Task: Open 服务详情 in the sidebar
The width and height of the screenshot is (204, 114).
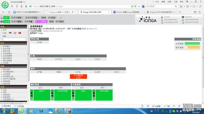Action: (7, 51)
